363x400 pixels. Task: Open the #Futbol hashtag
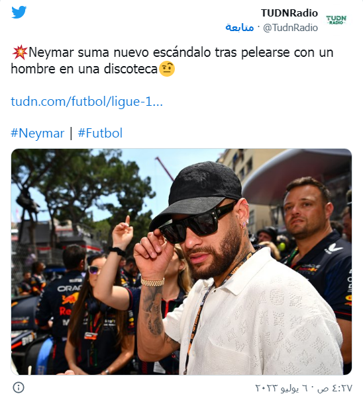tap(100, 133)
